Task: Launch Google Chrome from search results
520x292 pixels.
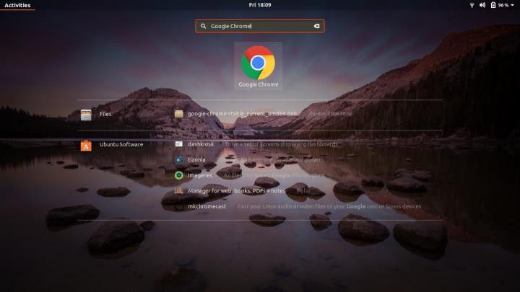Action: (258, 65)
